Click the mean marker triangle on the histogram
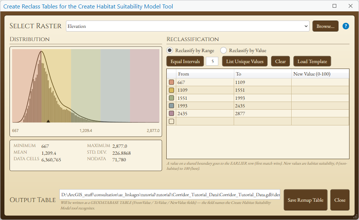This screenshot has height=220, width=359. click(48, 121)
